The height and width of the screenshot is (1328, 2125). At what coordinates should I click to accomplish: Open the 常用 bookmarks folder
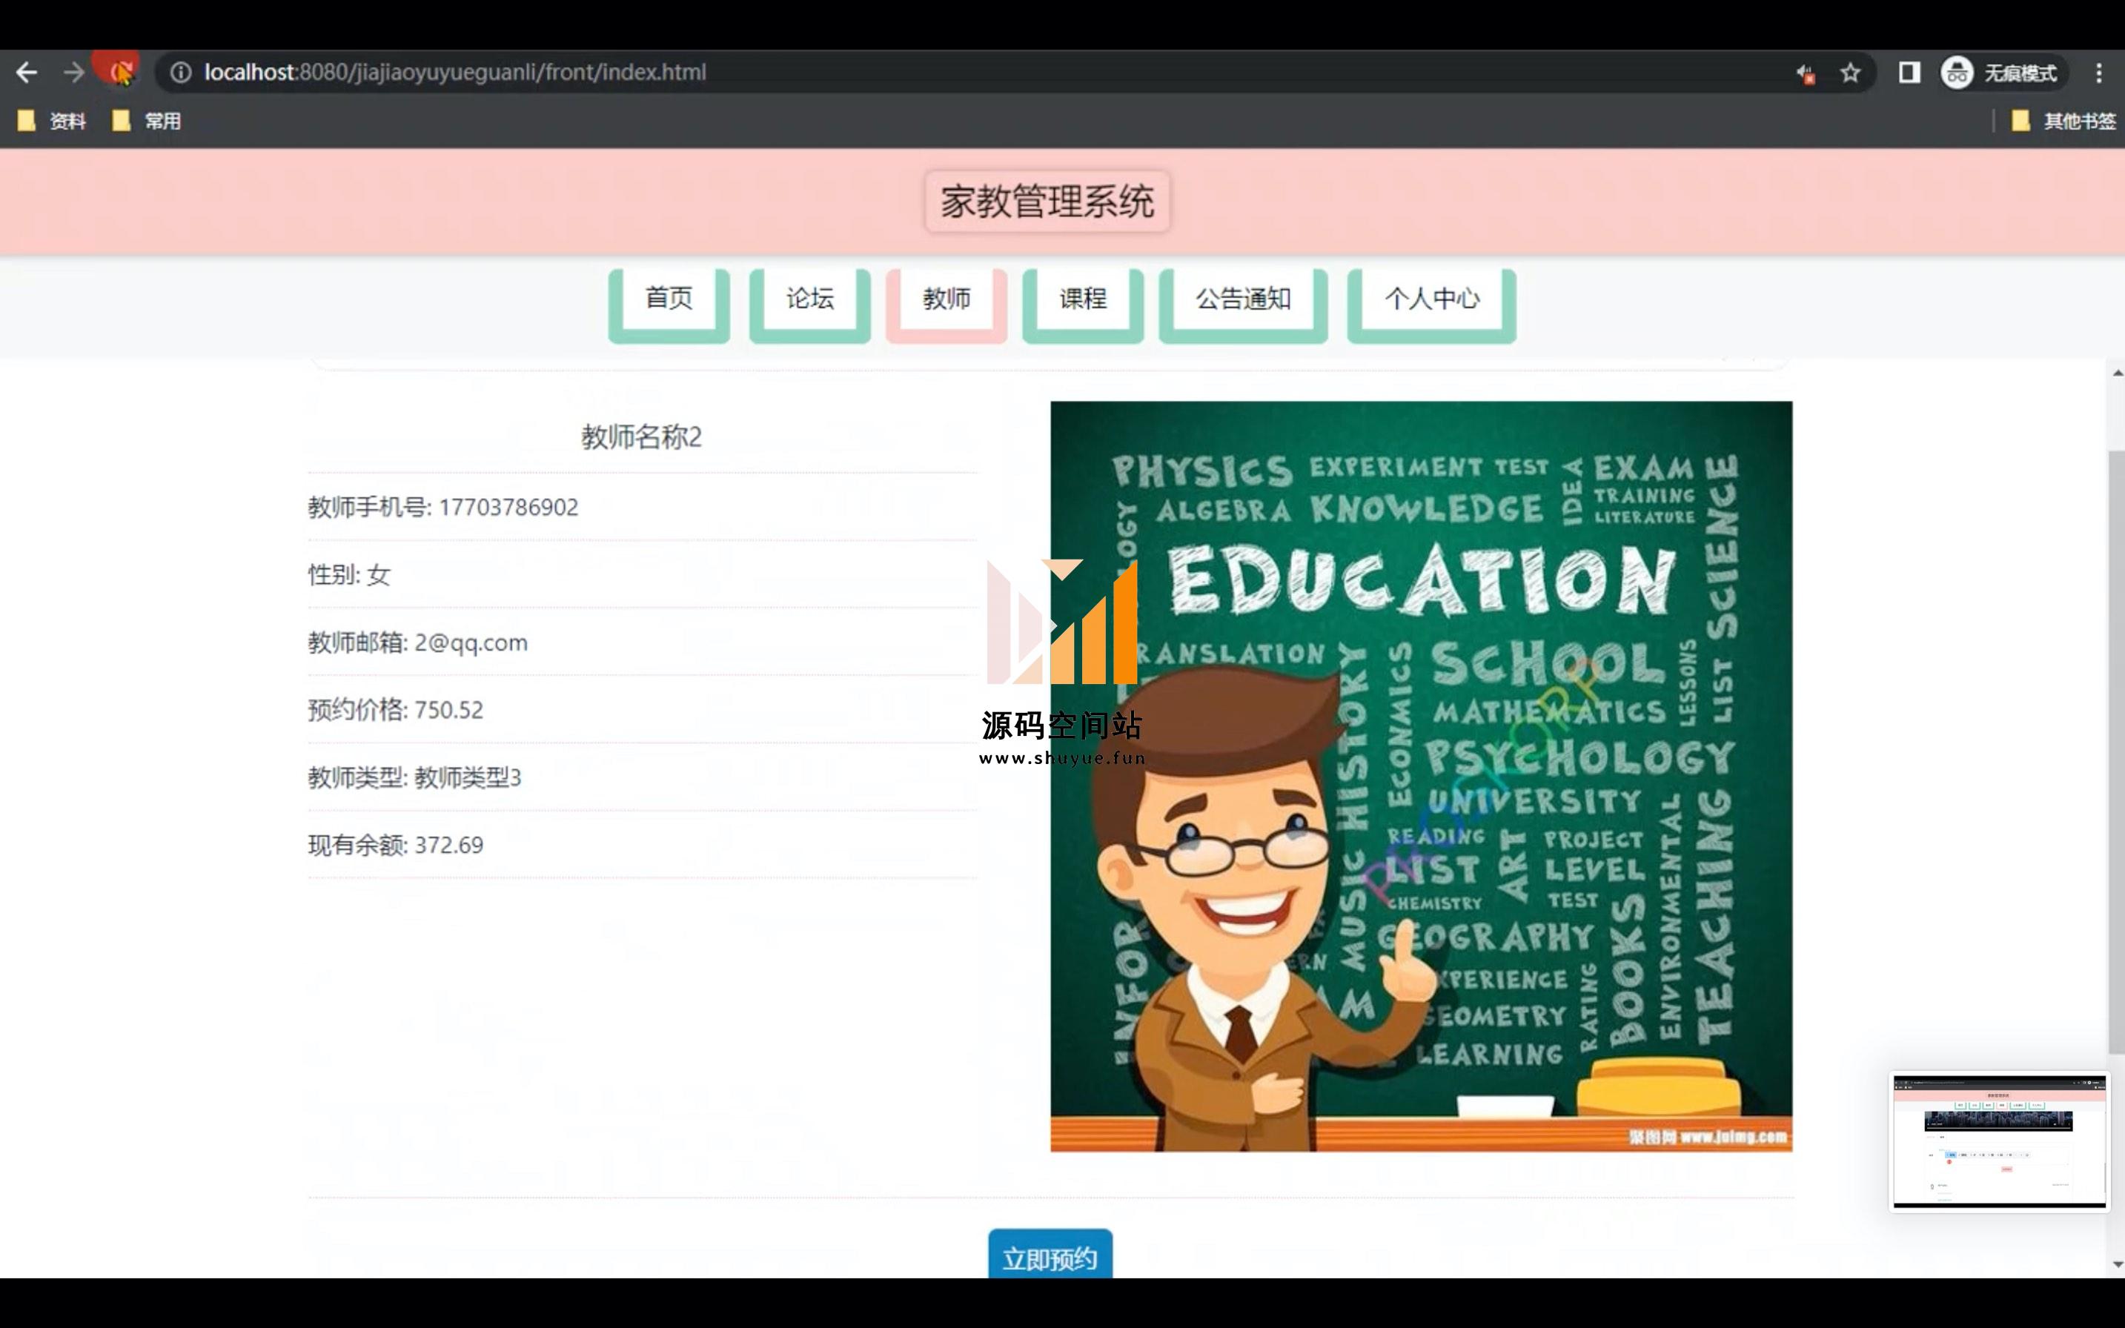(x=147, y=122)
